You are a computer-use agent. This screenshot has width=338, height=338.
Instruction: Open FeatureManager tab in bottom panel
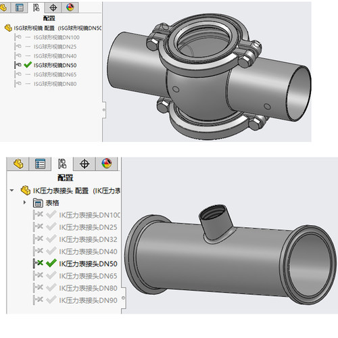[x=18, y=164]
